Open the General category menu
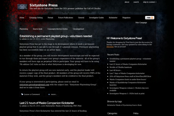The height and width of the screenshot is (116, 174). pyautogui.click(x=81, y=18)
